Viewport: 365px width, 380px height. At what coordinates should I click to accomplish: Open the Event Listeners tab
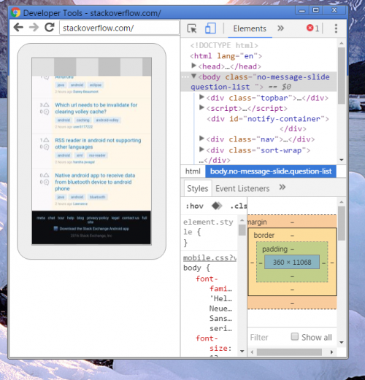(x=242, y=188)
